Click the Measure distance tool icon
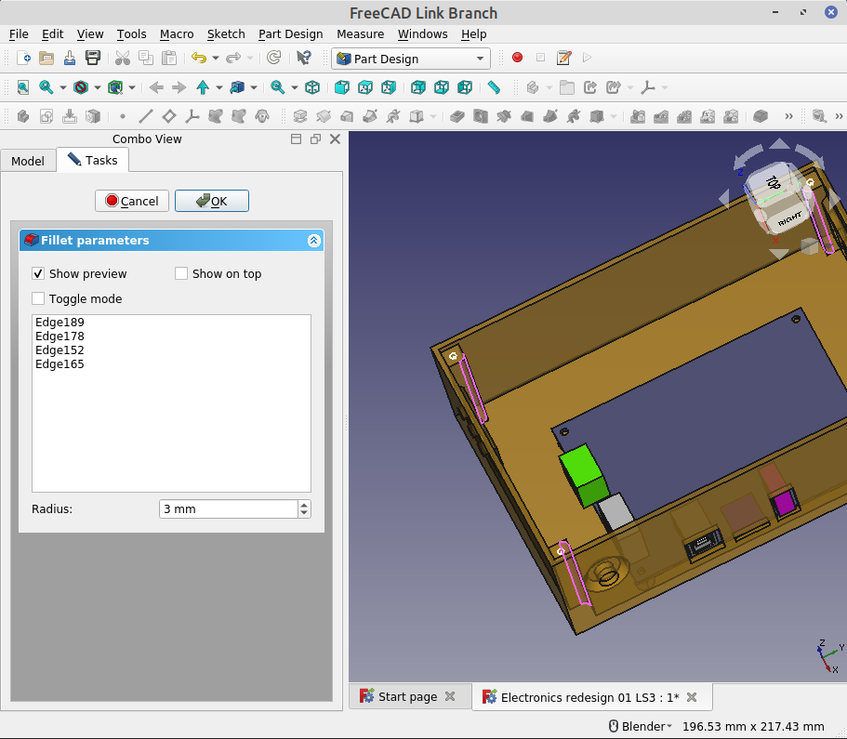 point(494,87)
